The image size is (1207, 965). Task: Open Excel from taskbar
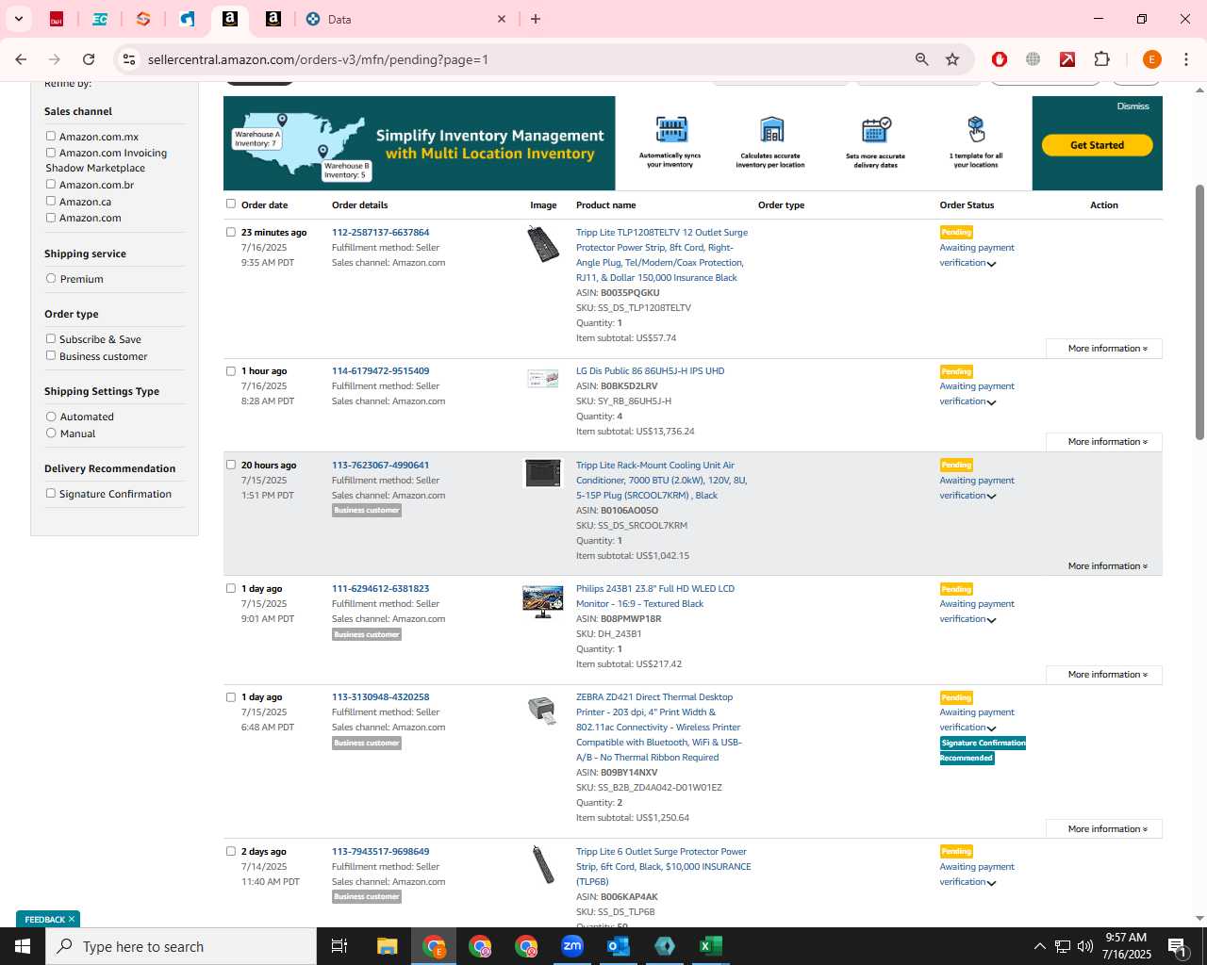pyautogui.click(x=711, y=946)
